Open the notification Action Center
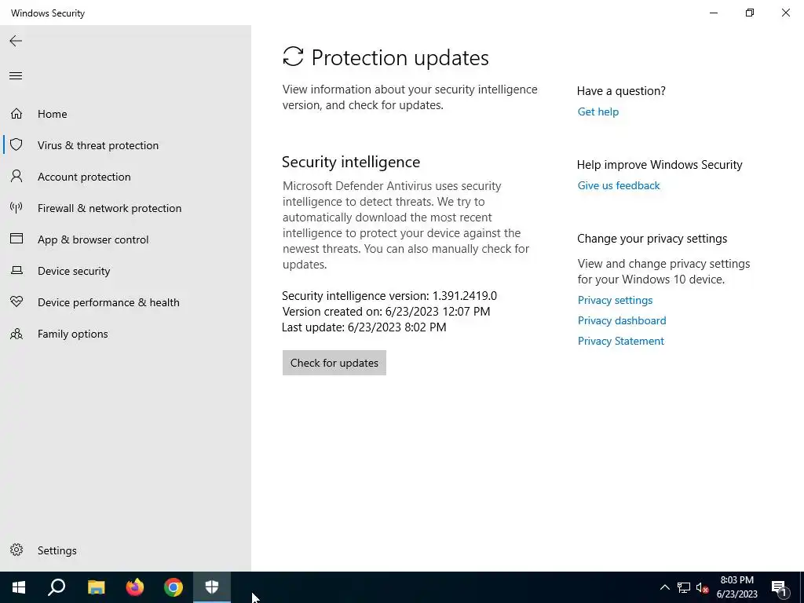The image size is (804, 603). tap(779, 587)
